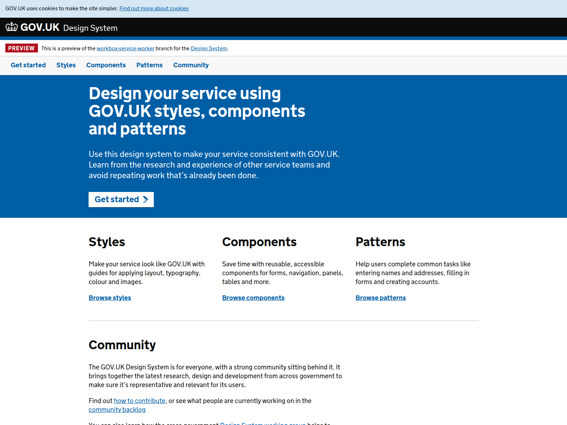Click the Community section heading
The image size is (567, 425).
pyautogui.click(x=122, y=345)
